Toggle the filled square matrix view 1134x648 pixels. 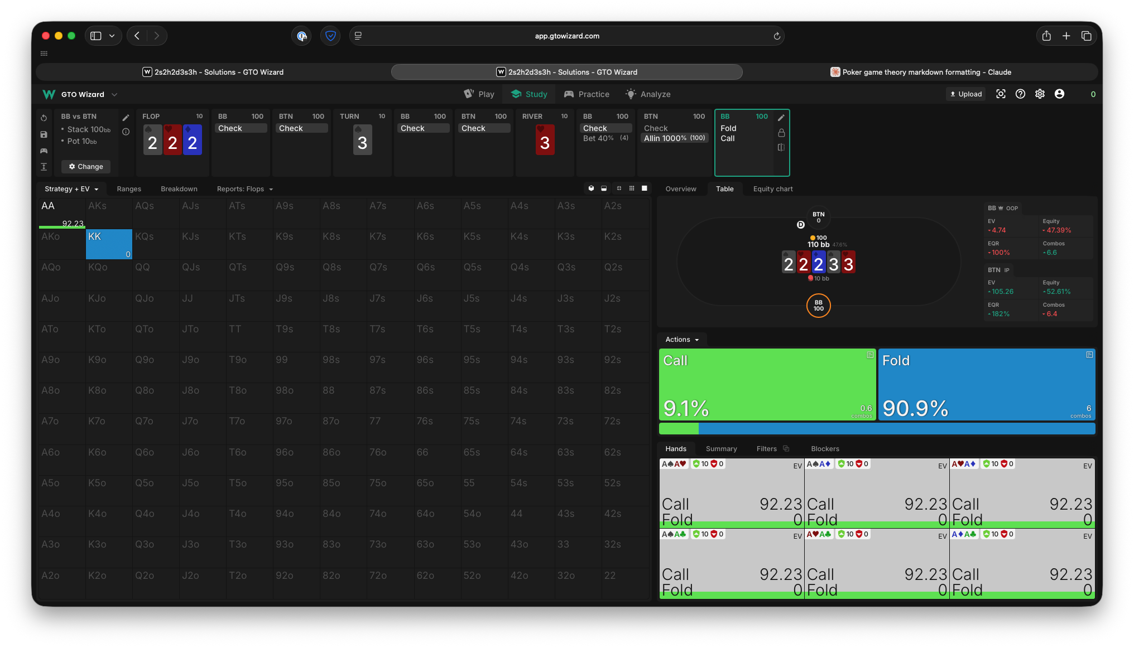[645, 188]
